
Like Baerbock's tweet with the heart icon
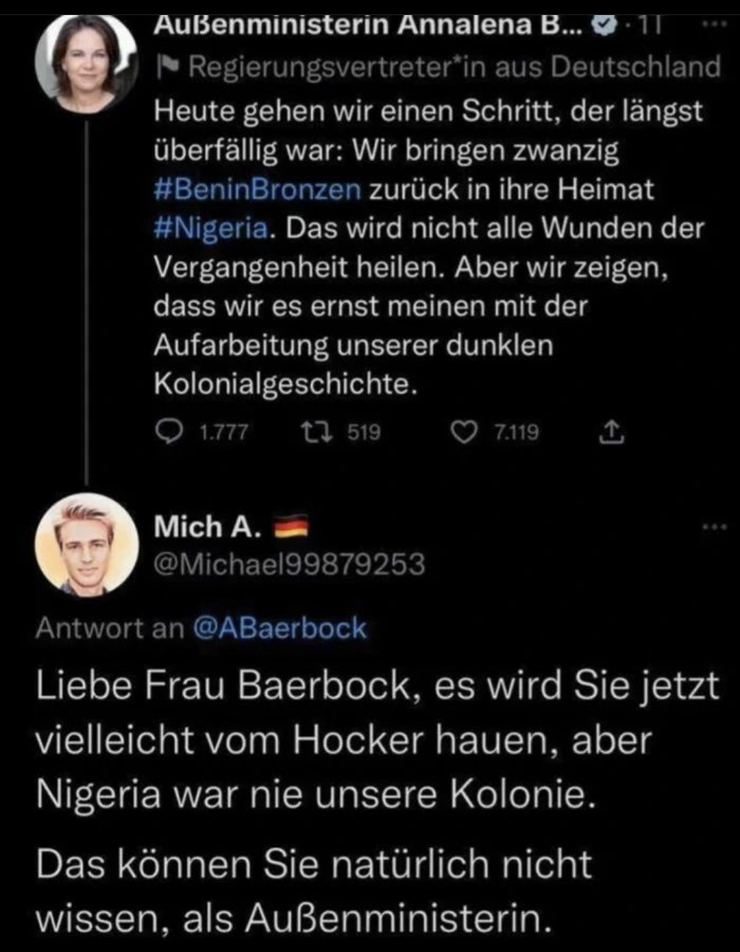[x=465, y=432]
